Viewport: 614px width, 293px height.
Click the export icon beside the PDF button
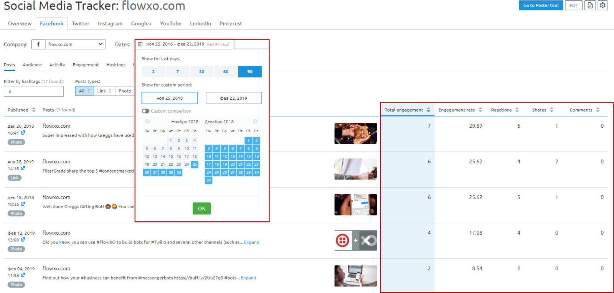pyautogui.click(x=590, y=5)
